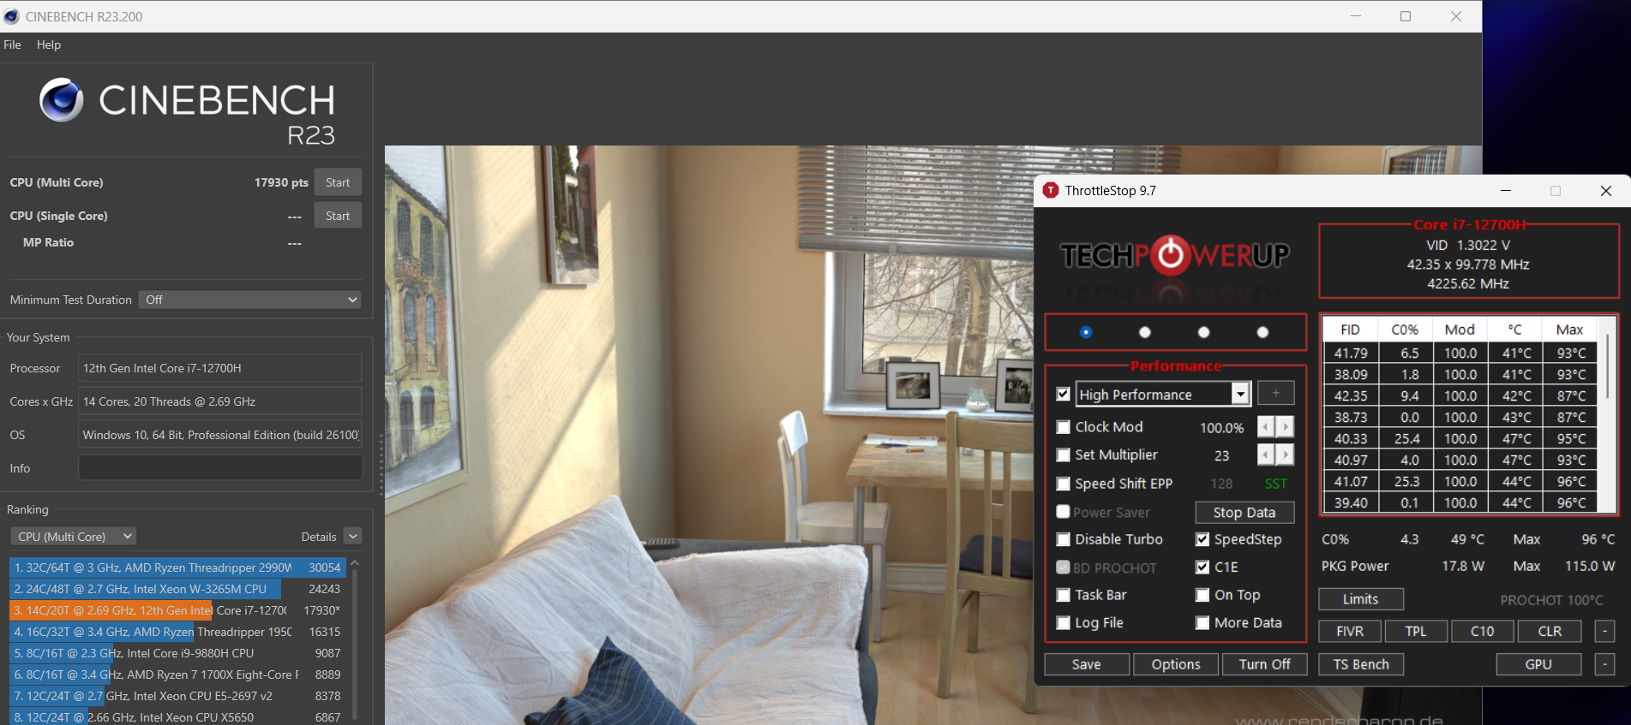
Task: Click the minus button next to CLR
Action: click(x=1604, y=632)
